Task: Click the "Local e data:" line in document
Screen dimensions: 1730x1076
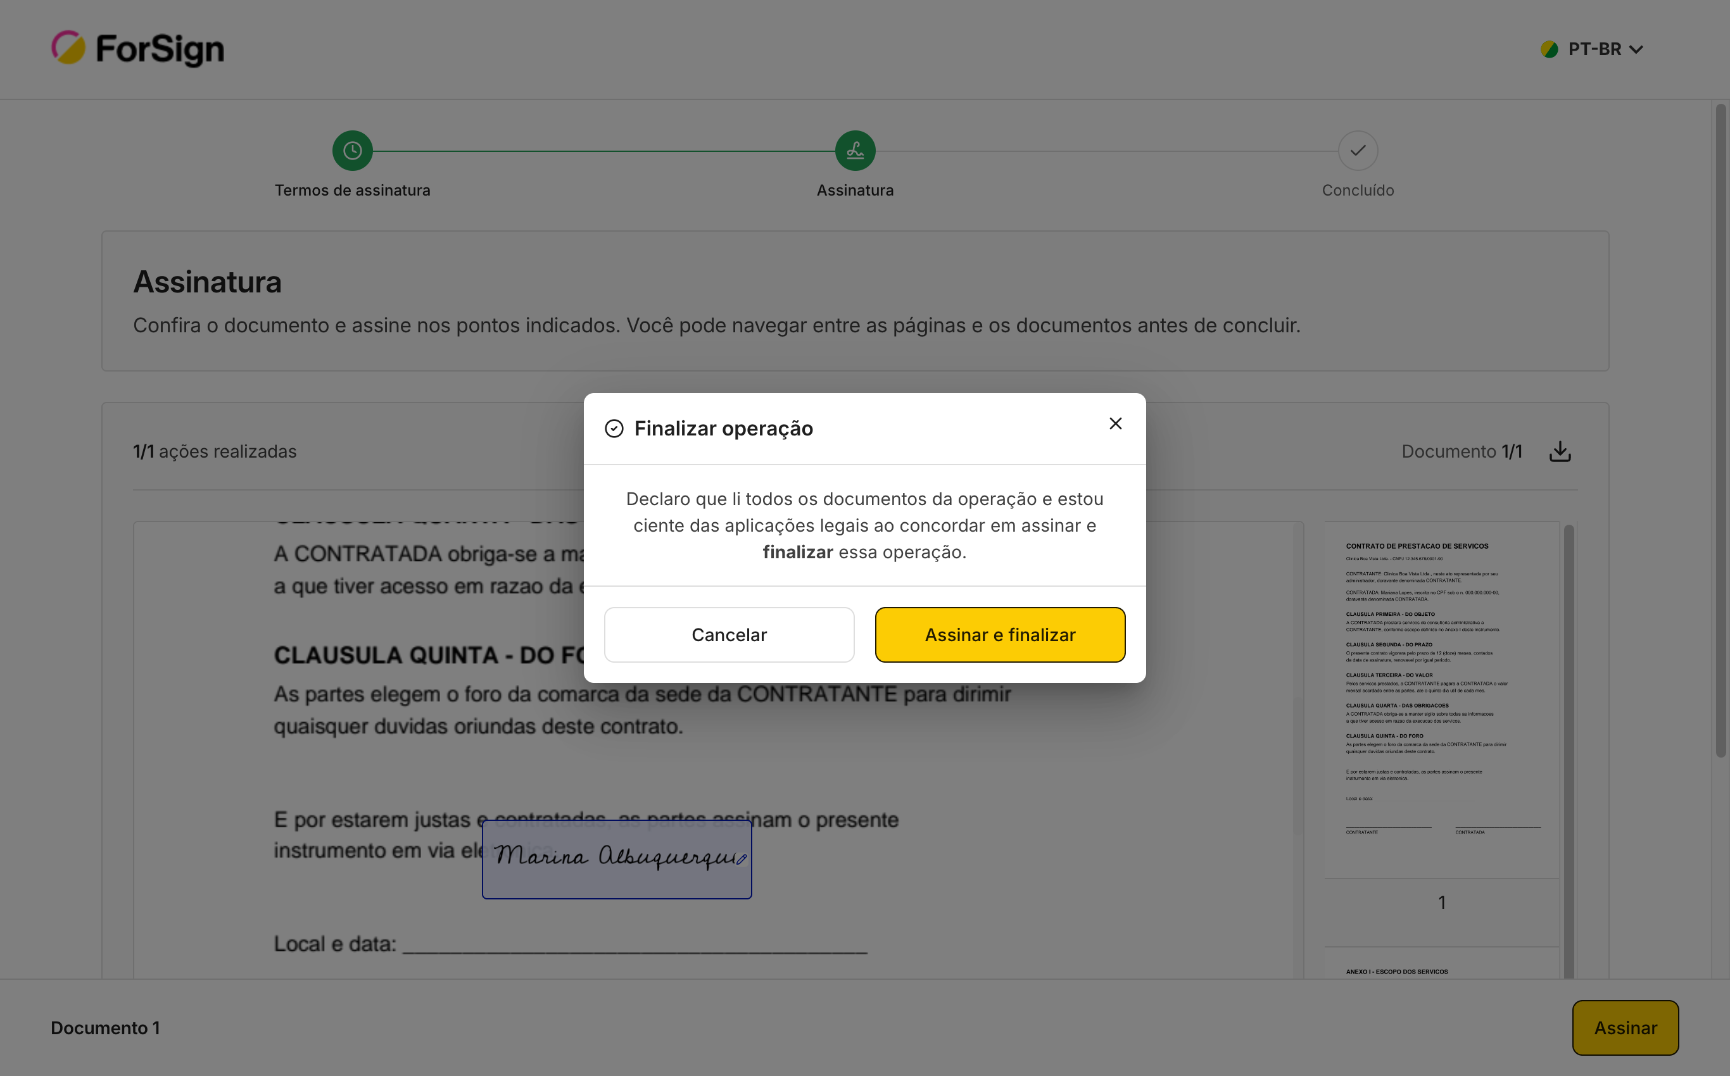Action: click(571, 944)
